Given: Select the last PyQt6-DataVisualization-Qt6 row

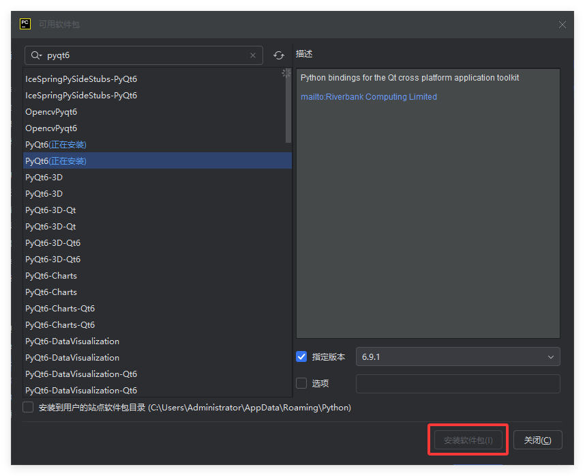Looking at the screenshot, I should coord(157,390).
